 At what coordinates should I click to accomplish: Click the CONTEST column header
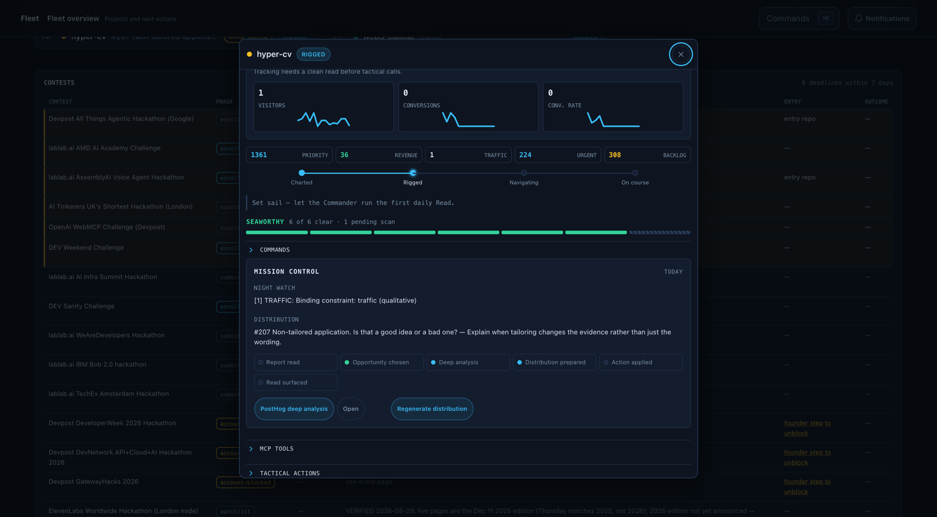point(60,101)
